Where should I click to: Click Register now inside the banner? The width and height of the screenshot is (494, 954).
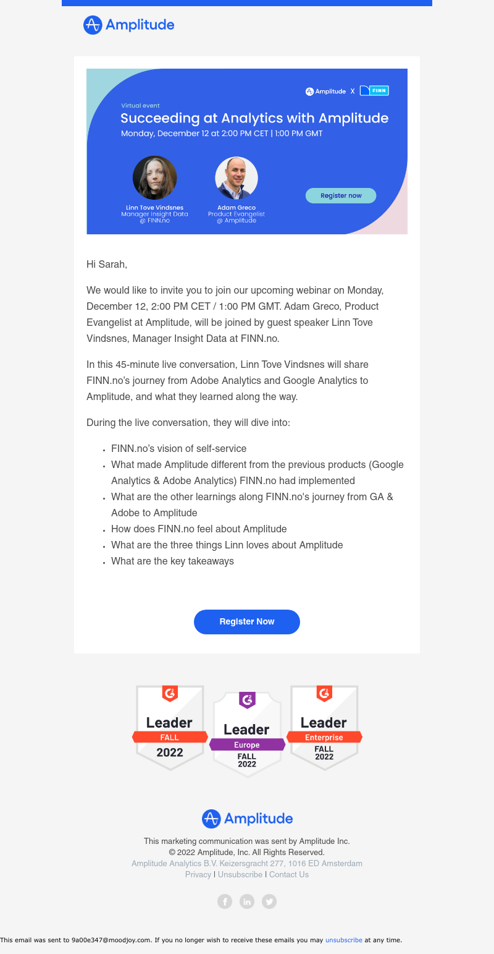tap(341, 195)
